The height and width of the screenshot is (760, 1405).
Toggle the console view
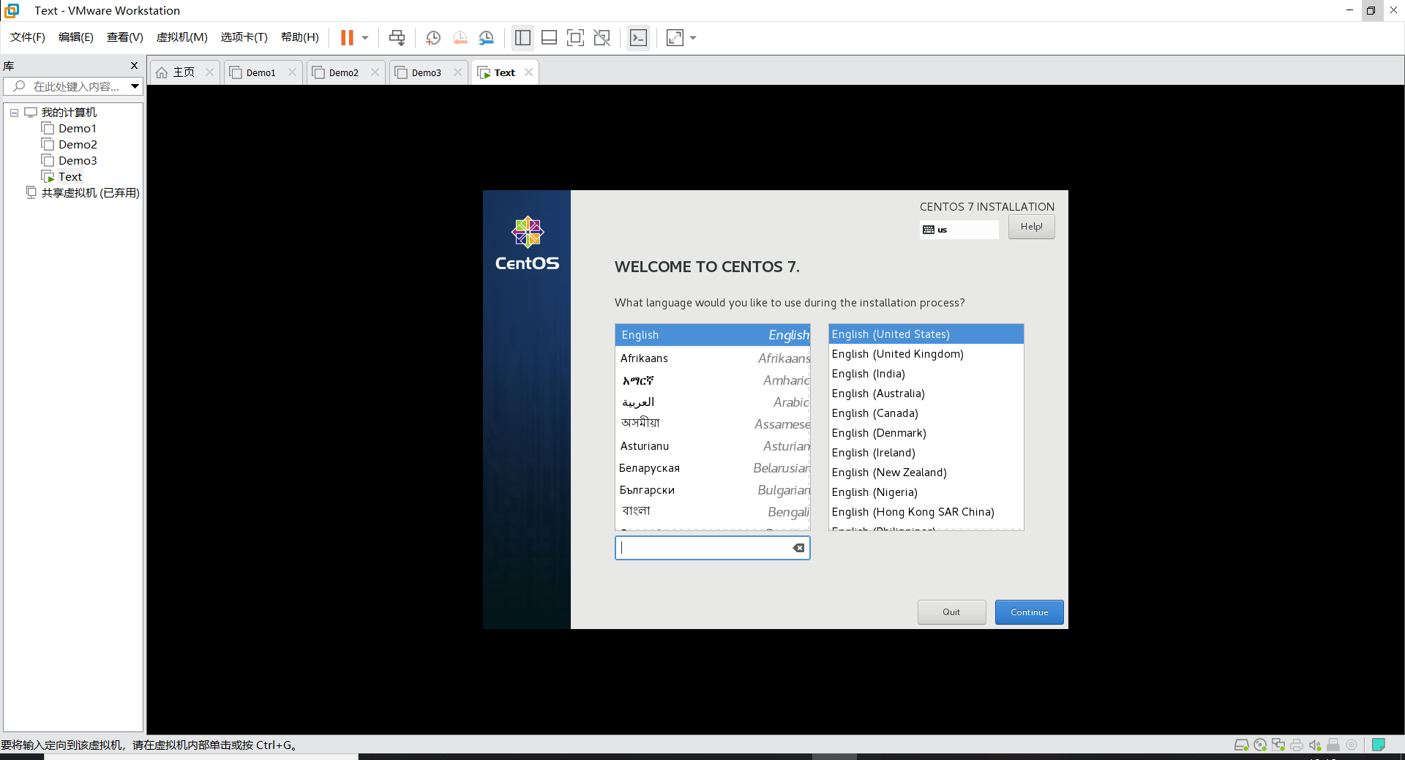pos(638,38)
